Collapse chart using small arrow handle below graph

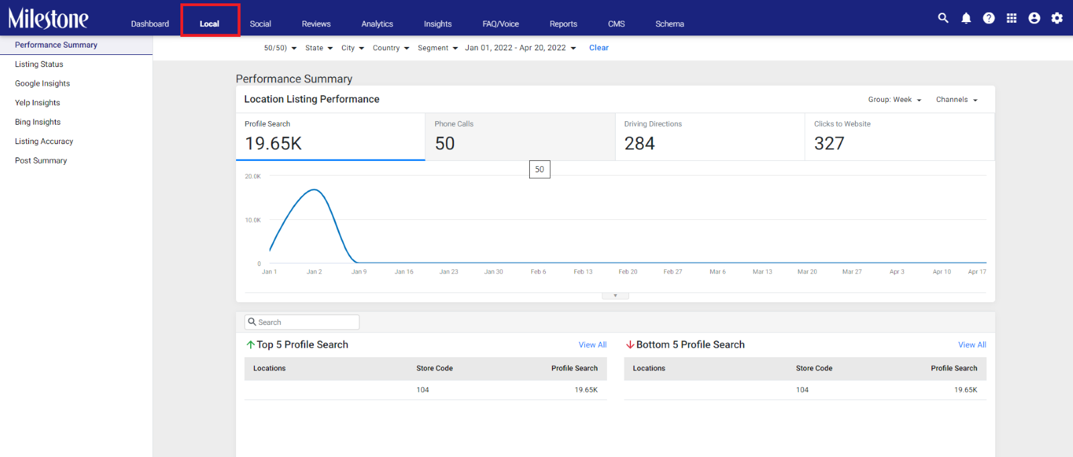pos(615,296)
